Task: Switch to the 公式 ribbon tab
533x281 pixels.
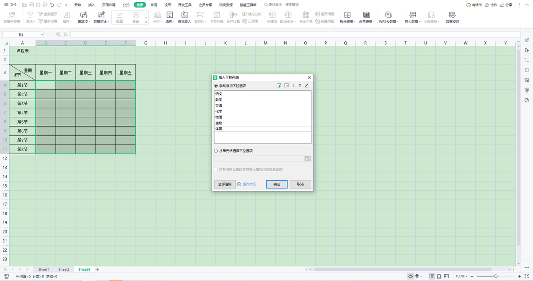Action: click(126, 5)
